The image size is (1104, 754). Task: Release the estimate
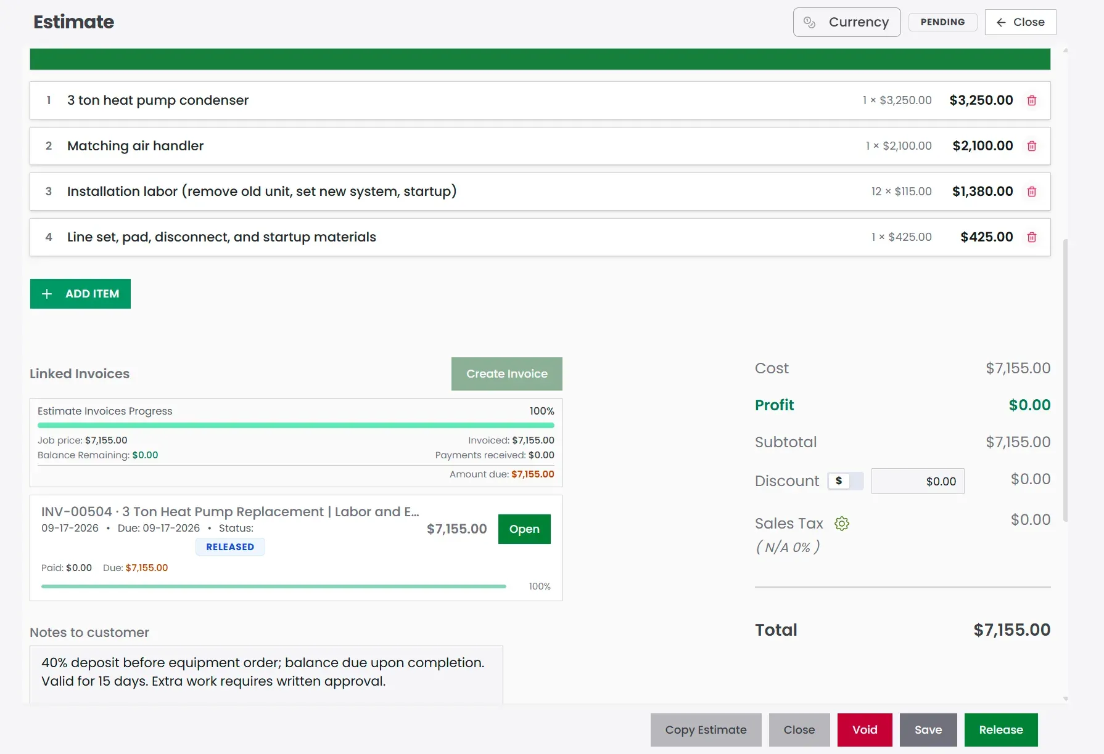(1001, 730)
